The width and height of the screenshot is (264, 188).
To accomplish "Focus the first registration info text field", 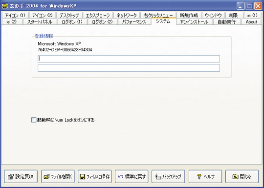I will (129, 59).
